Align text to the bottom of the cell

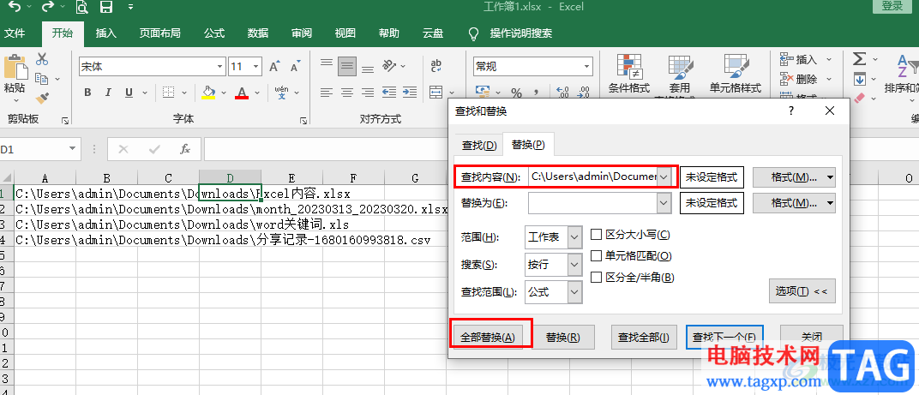[x=368, y=69]
